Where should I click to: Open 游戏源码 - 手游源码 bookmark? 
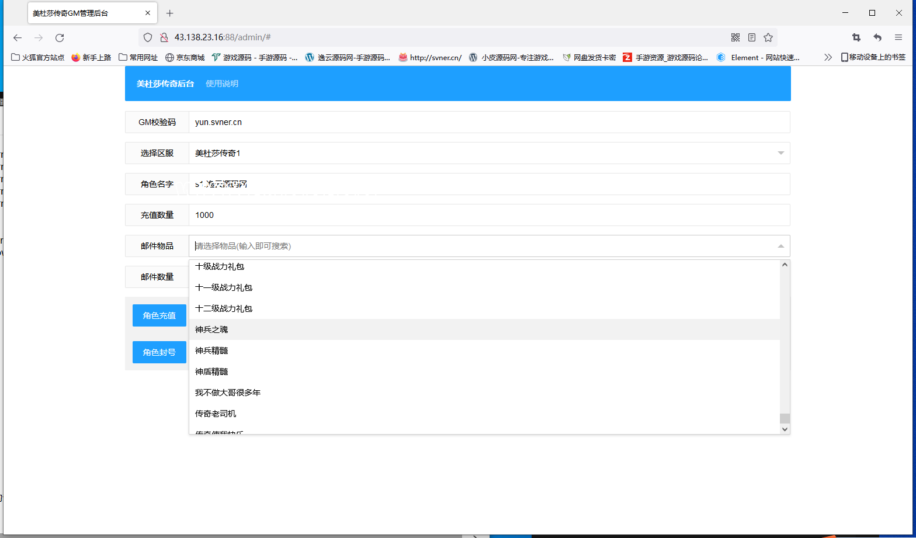[255, 57]
